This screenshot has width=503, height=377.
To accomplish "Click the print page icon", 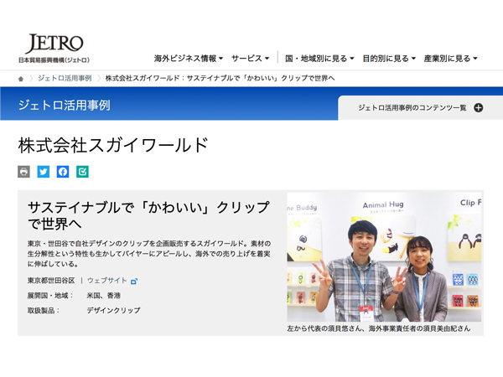I will click(23, 172).
